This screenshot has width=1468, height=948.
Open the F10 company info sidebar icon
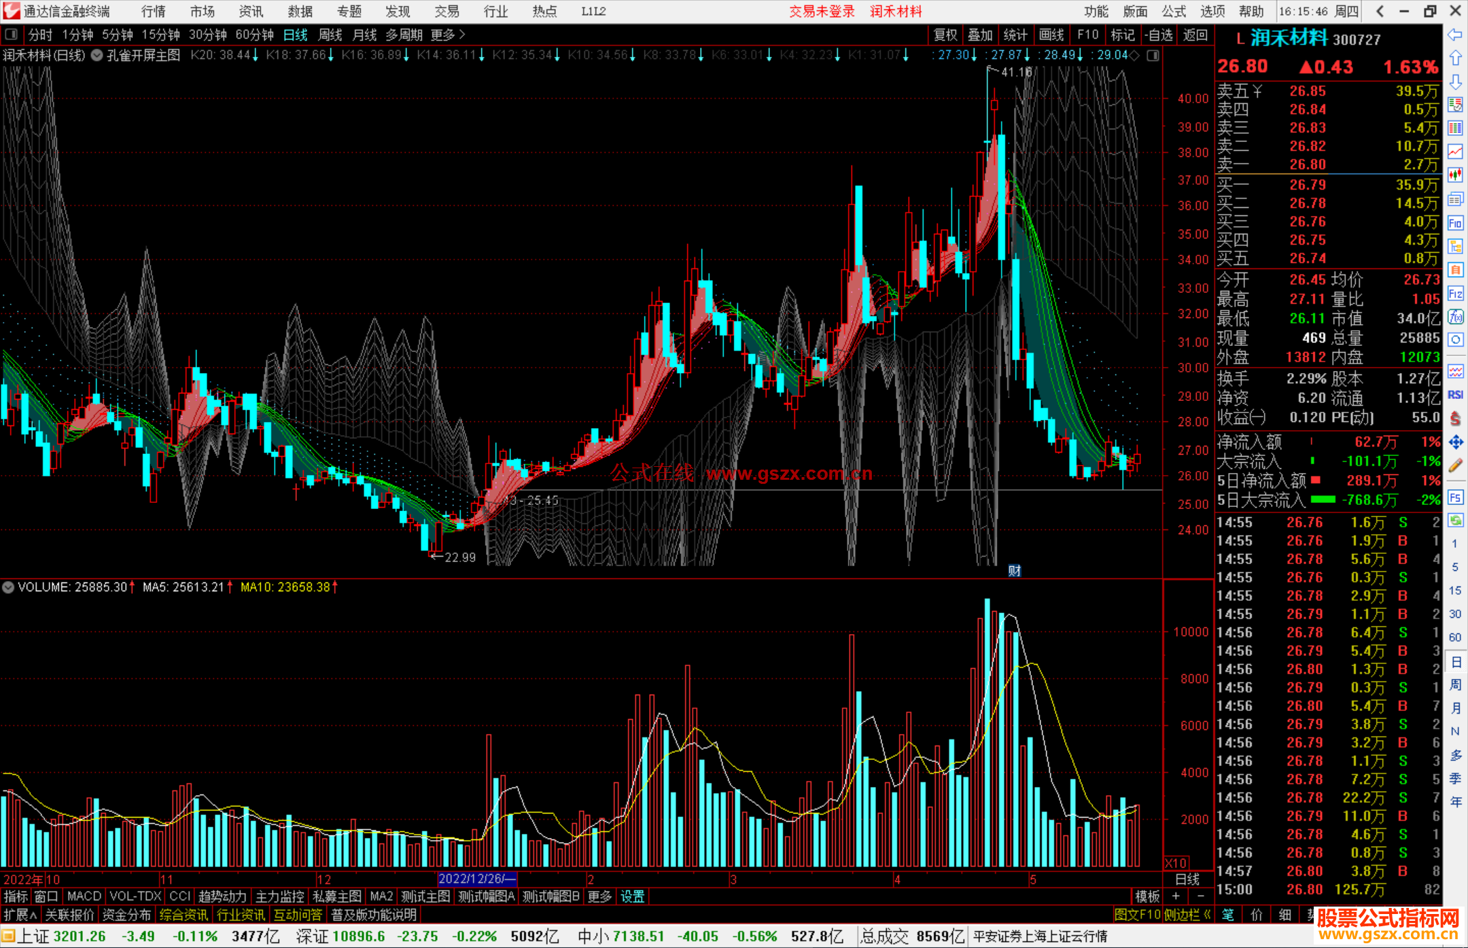point(1455,223)
